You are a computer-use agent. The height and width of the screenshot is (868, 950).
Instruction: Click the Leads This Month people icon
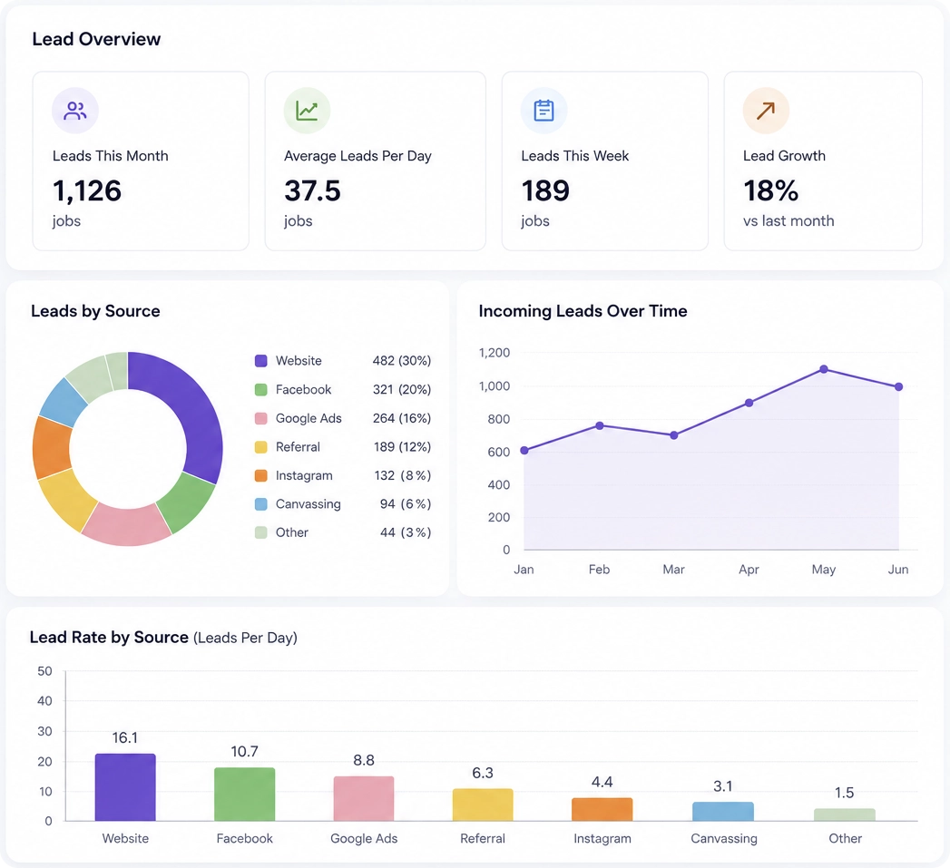click(x=75, y=111)
